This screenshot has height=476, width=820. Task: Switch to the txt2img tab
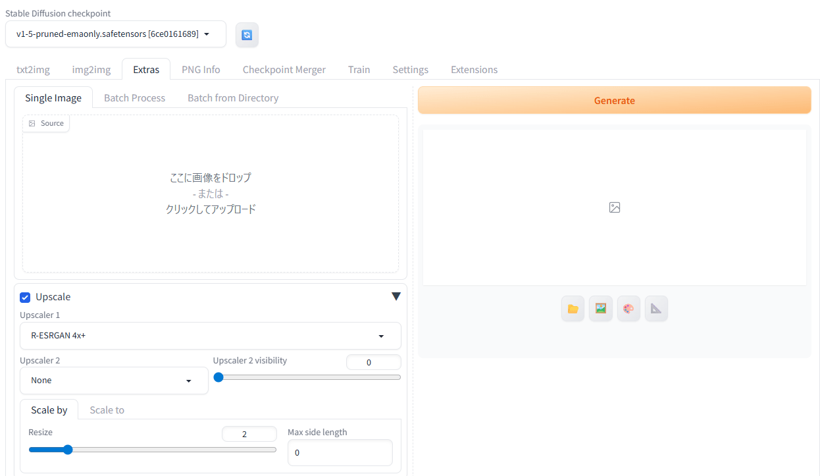tap(33, 70)
